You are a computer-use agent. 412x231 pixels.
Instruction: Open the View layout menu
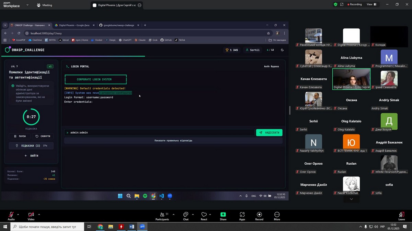[371, 4]
